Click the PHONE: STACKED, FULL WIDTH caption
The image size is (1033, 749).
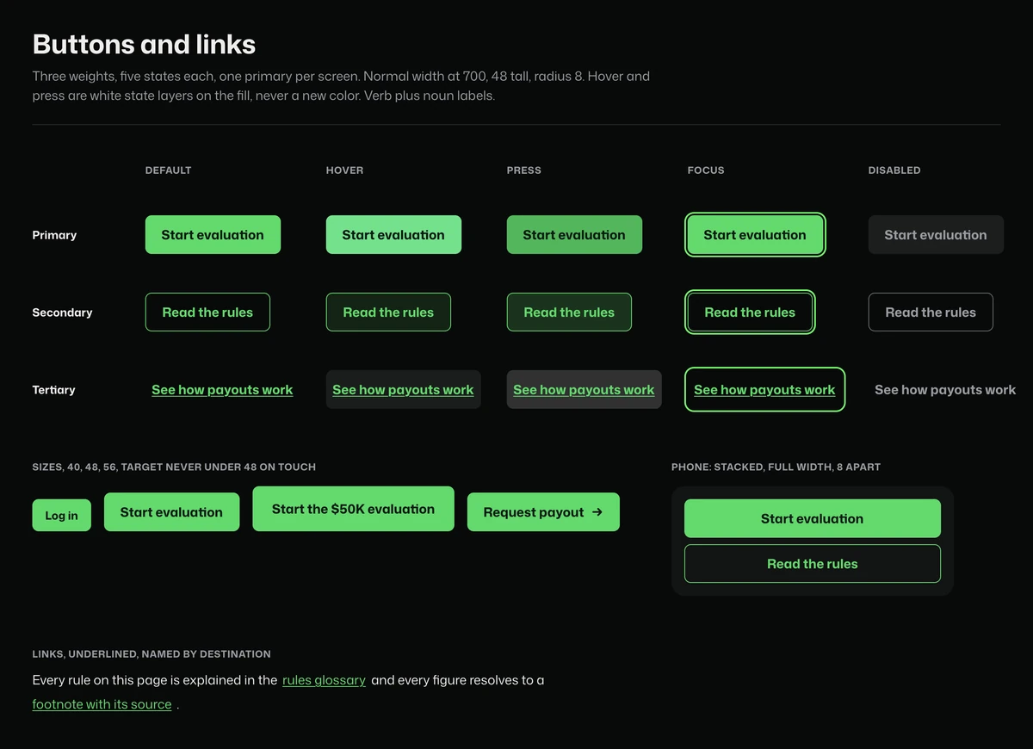click(x=776, y=467)
